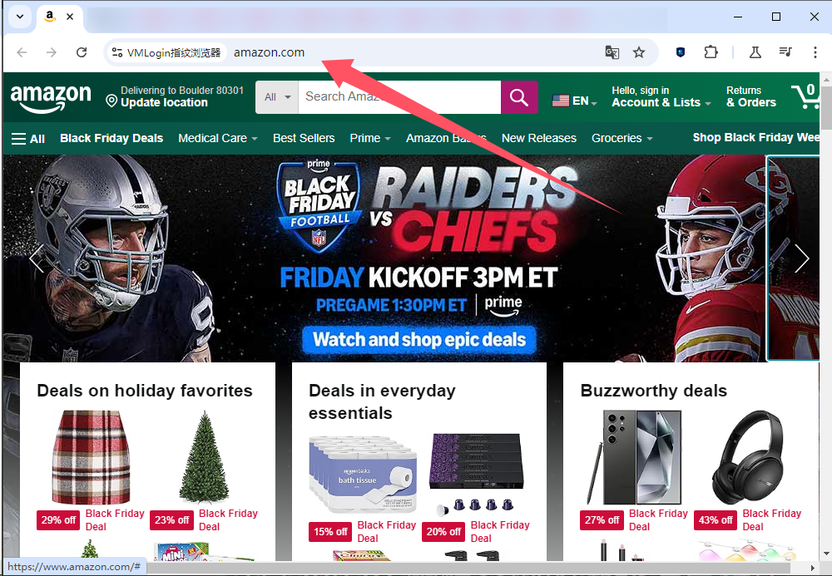
Task: Expand the Groceries menu
Action: click(622, 138)
